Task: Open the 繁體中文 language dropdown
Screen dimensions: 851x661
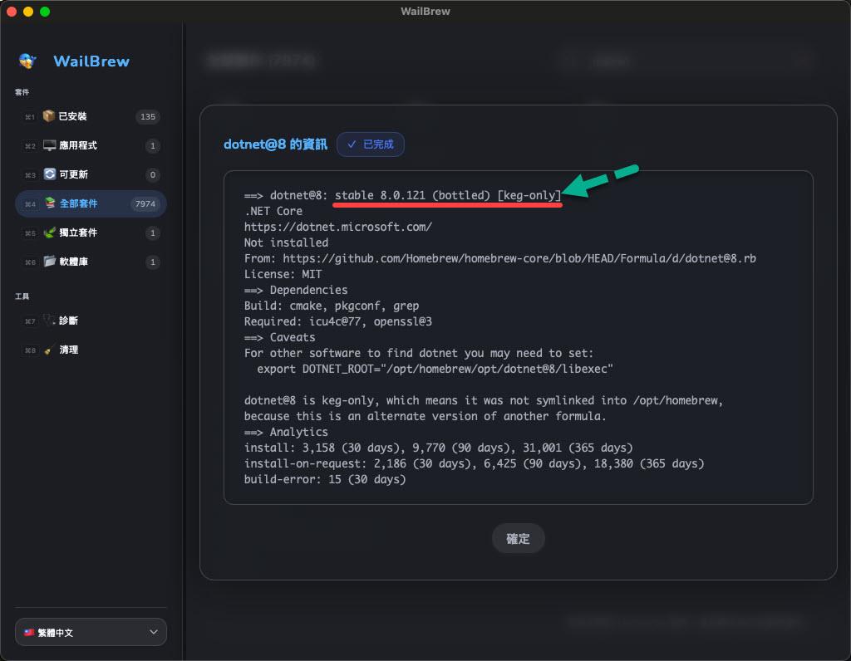Action: tap(91, 632)
